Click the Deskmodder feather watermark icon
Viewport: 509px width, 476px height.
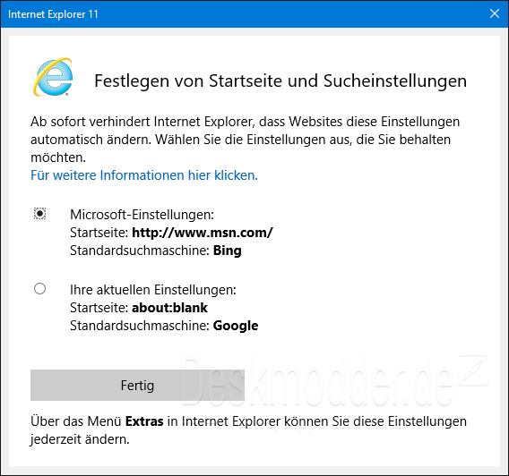coord(472,370)
